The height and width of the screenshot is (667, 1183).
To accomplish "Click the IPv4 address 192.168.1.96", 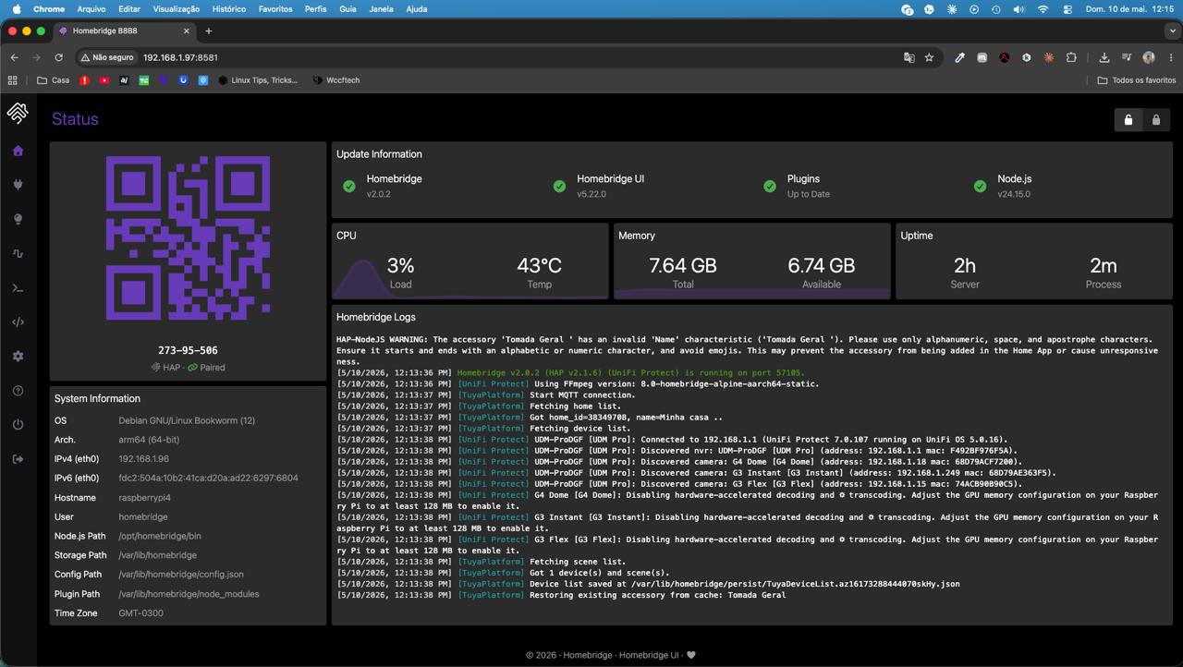I will (x=143, y=459).
